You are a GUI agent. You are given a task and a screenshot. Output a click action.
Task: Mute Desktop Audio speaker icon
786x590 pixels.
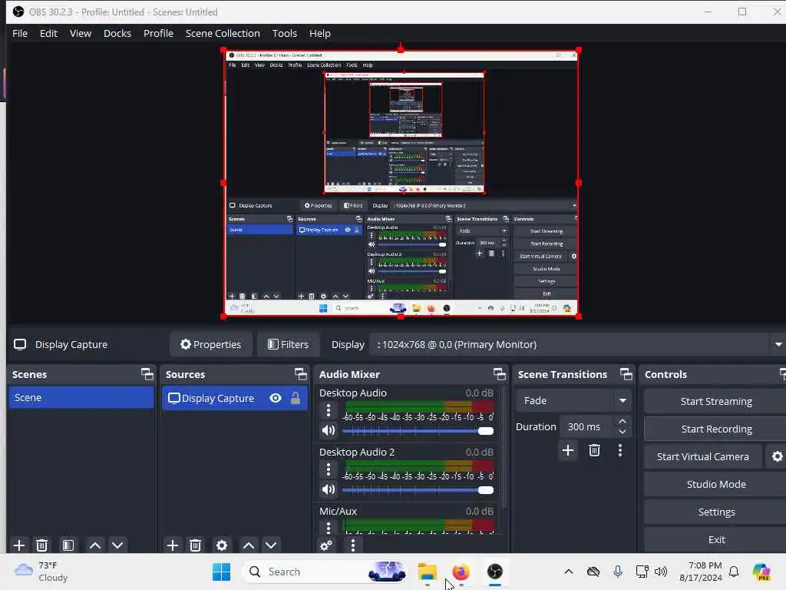(329, 430)
